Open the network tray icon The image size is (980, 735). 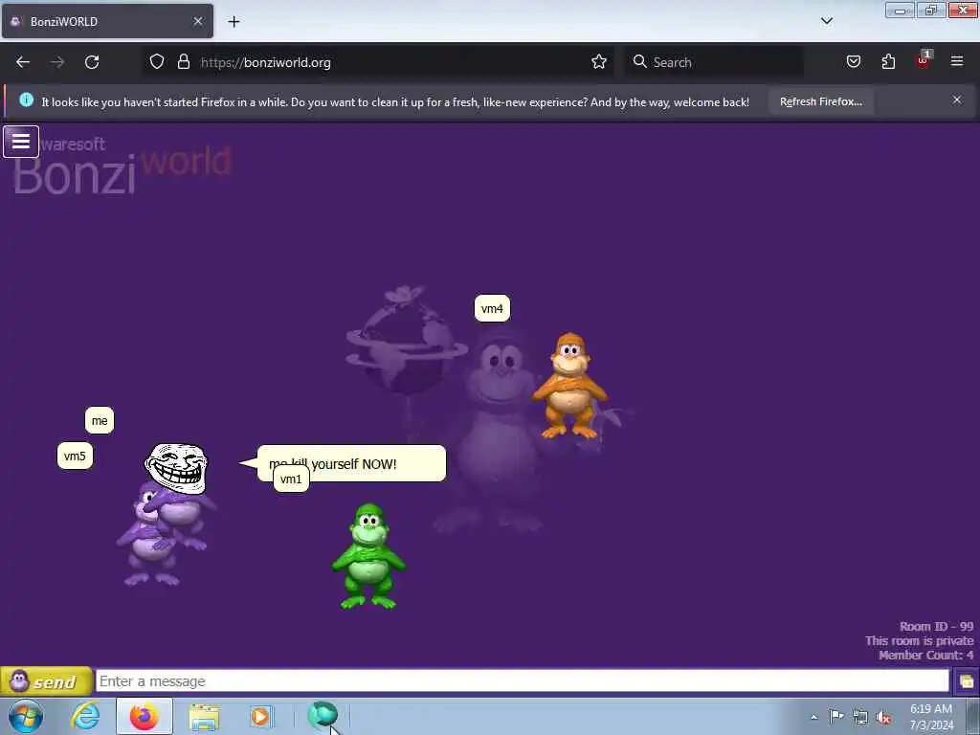[860, 717]
